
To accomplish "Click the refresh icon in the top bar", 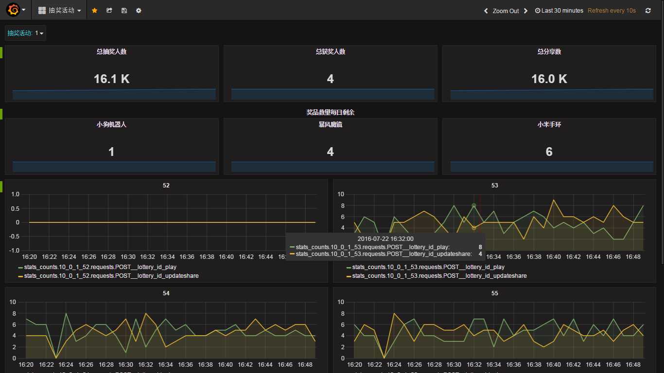I will pyautogui.click(x=648, y=11).
